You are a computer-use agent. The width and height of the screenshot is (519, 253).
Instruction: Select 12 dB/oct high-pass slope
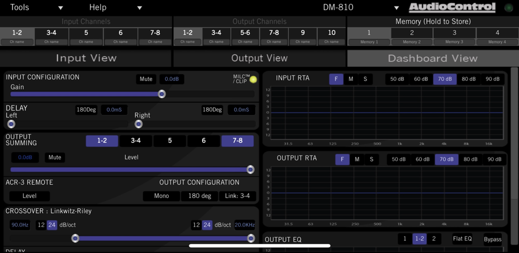41,225
